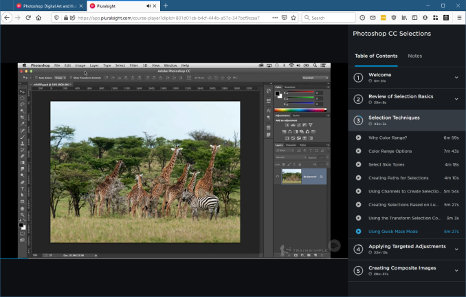Play the Why Color Range? lesson icon
Screen dimensions: 466x297
click(x=358, y=137)
